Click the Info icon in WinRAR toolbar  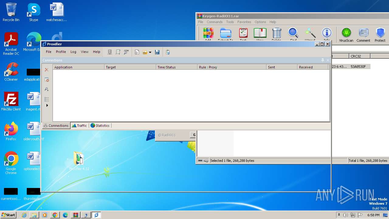(x=327, y=34)
